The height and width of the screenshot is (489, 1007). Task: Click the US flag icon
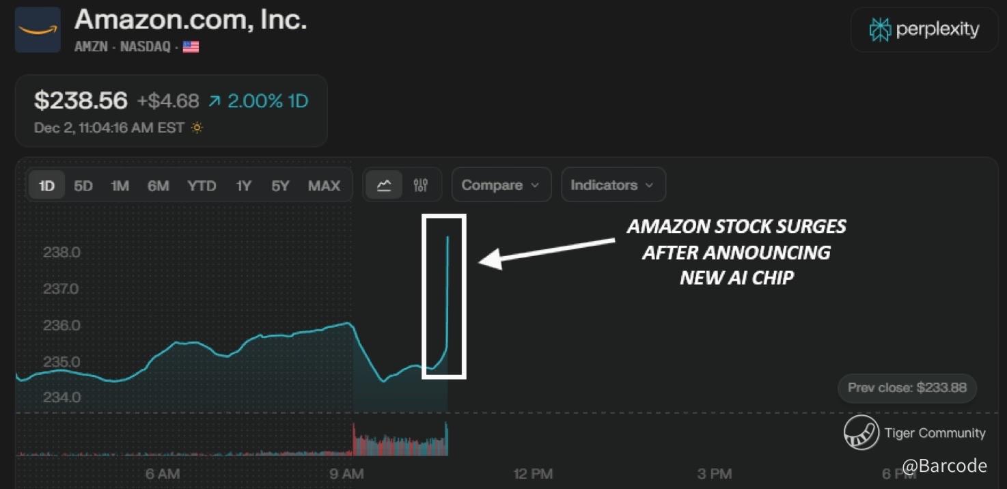pyautogui.click(x=191, y=47)
